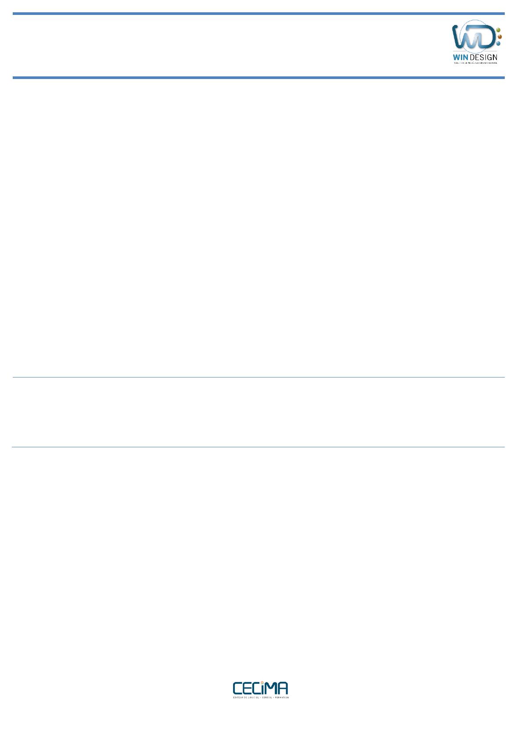Click the orange sphere beside the WD logo

coord(499,36)
